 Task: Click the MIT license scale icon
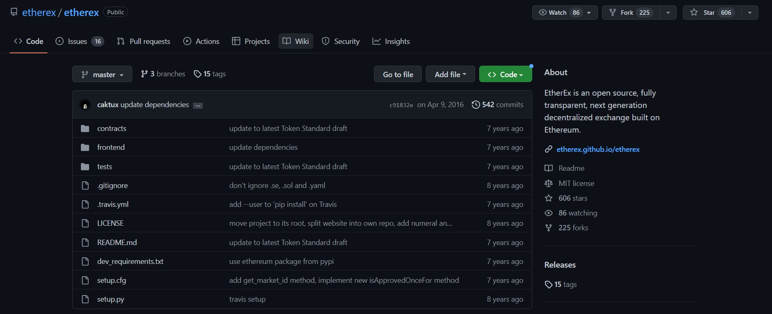pos(548,183)
